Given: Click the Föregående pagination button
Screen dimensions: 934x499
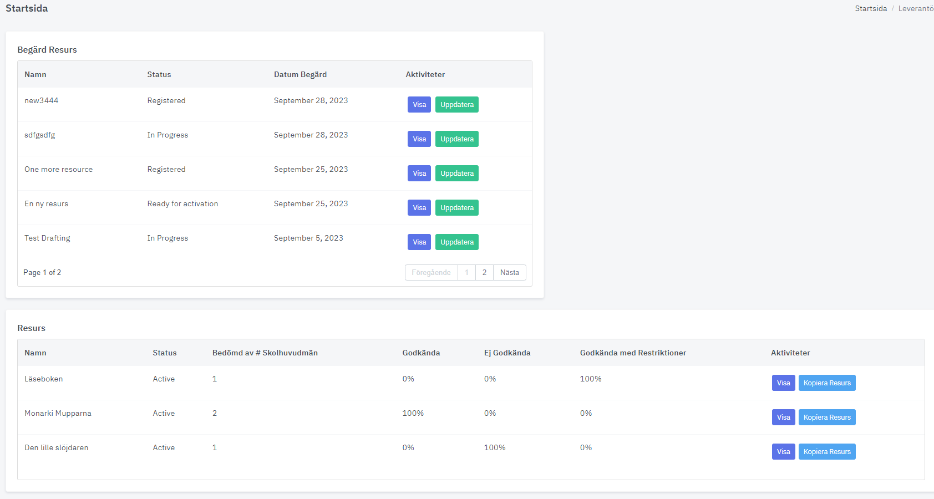Looking at the screenshot, I should (432, 273).
